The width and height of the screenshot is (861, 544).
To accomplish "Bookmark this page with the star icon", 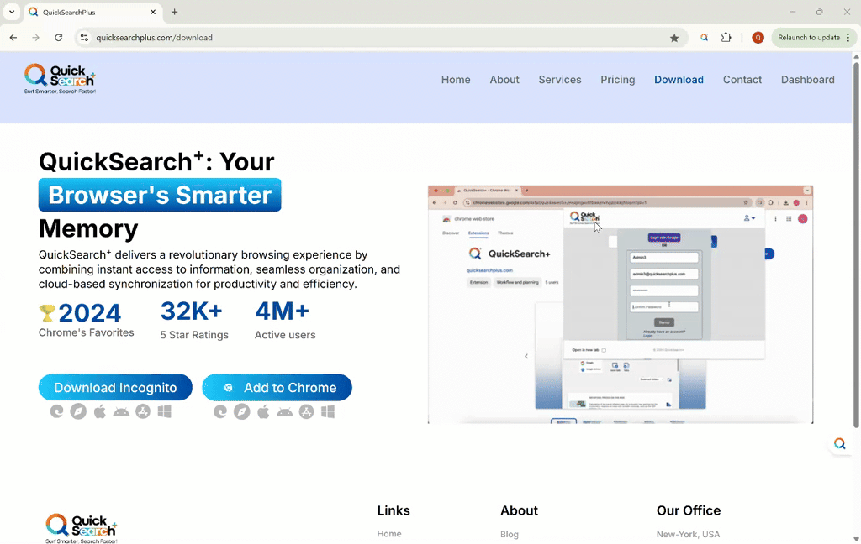I will [x=674, y=38].
